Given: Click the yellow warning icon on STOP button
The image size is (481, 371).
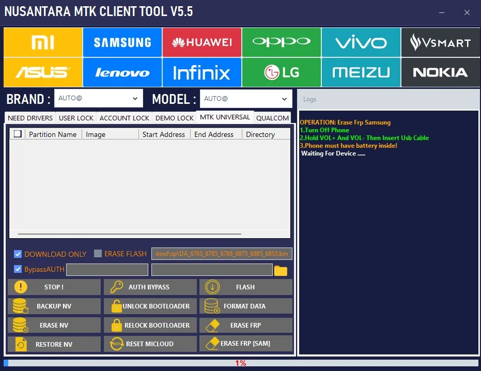Looking at the screenshot, I should 20,287.
